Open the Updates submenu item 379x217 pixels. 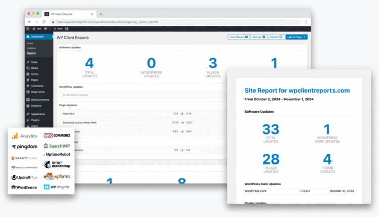(x=31, y=48)
